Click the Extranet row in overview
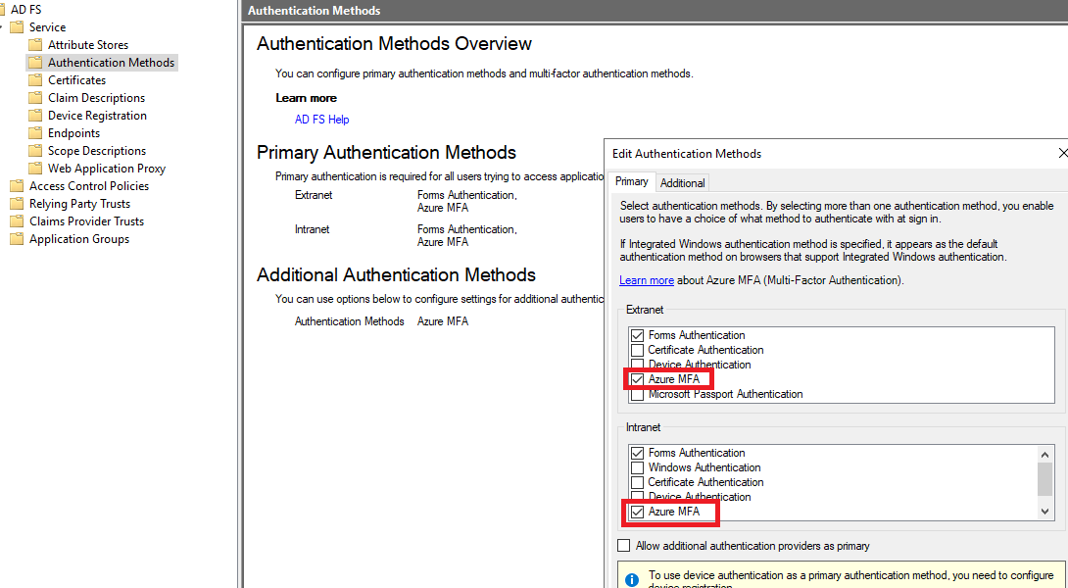Image resolution: width=1068 pixels, height=588 pixels. pos(406,201)
